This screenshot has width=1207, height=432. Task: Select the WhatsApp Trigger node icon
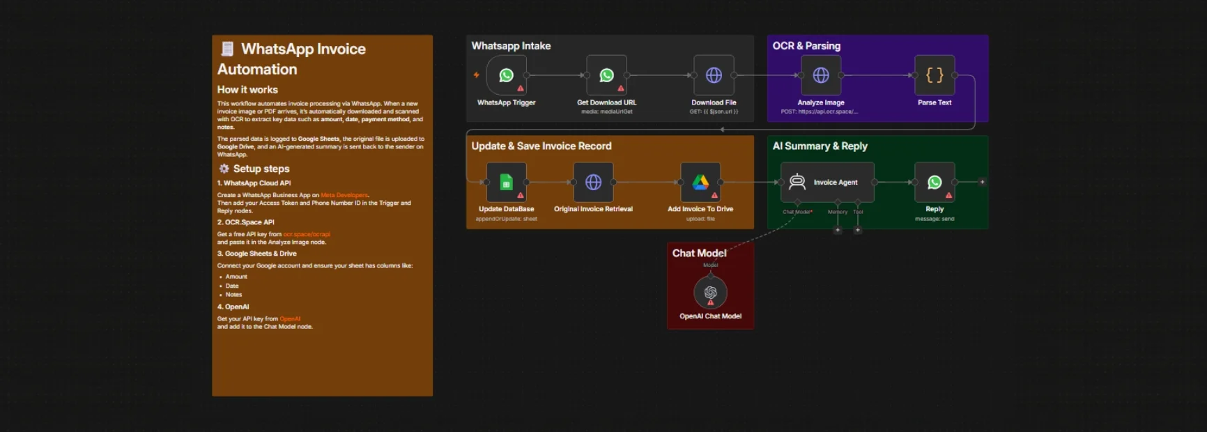pos(506,75)
